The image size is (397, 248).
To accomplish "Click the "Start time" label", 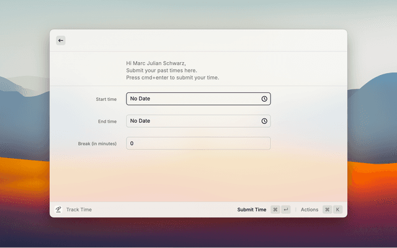I will tap(106, 99).
